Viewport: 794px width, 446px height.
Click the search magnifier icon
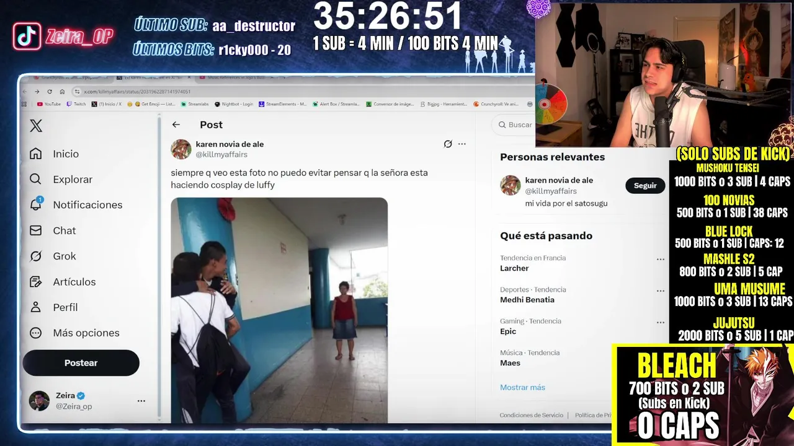pyautogui.click(x=502, y=125)
